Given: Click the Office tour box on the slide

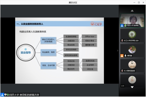Looking at the screenshot, I should tap(90, 37).
